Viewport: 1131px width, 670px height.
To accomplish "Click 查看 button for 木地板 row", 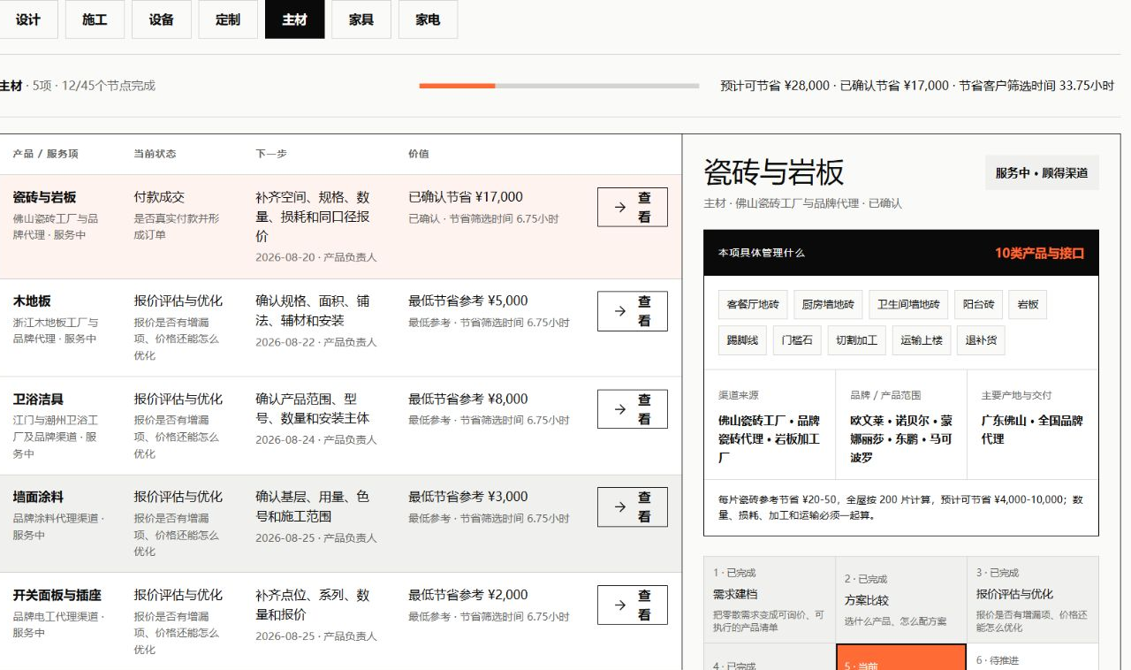I will [633, 311].
